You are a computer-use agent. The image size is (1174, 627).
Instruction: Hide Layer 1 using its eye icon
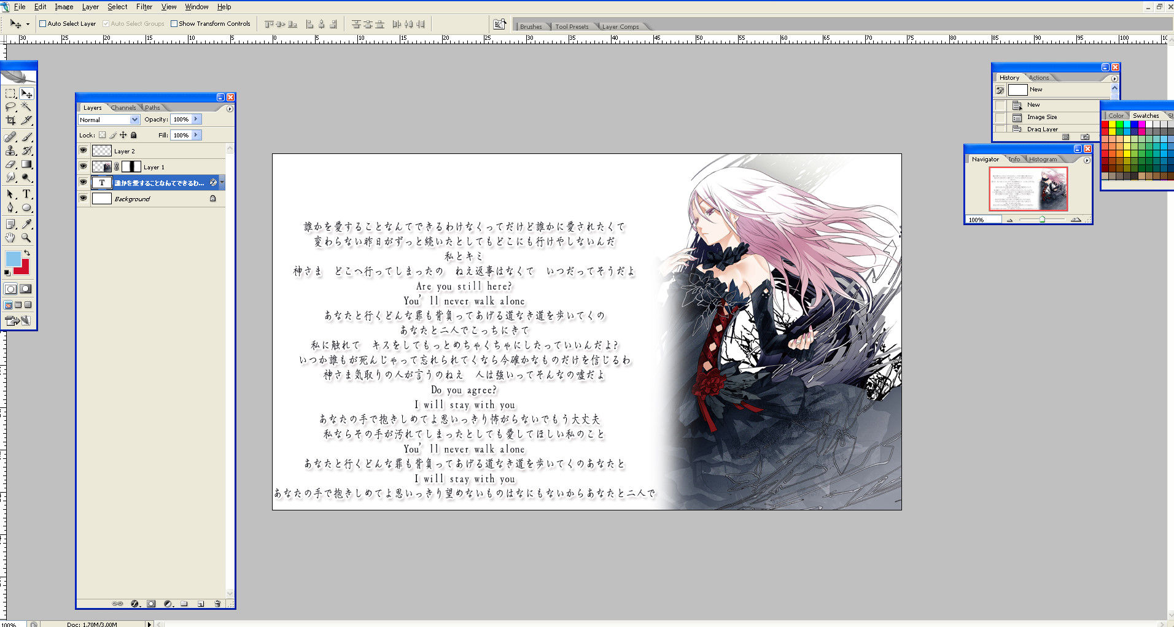(x=84, y=166)
